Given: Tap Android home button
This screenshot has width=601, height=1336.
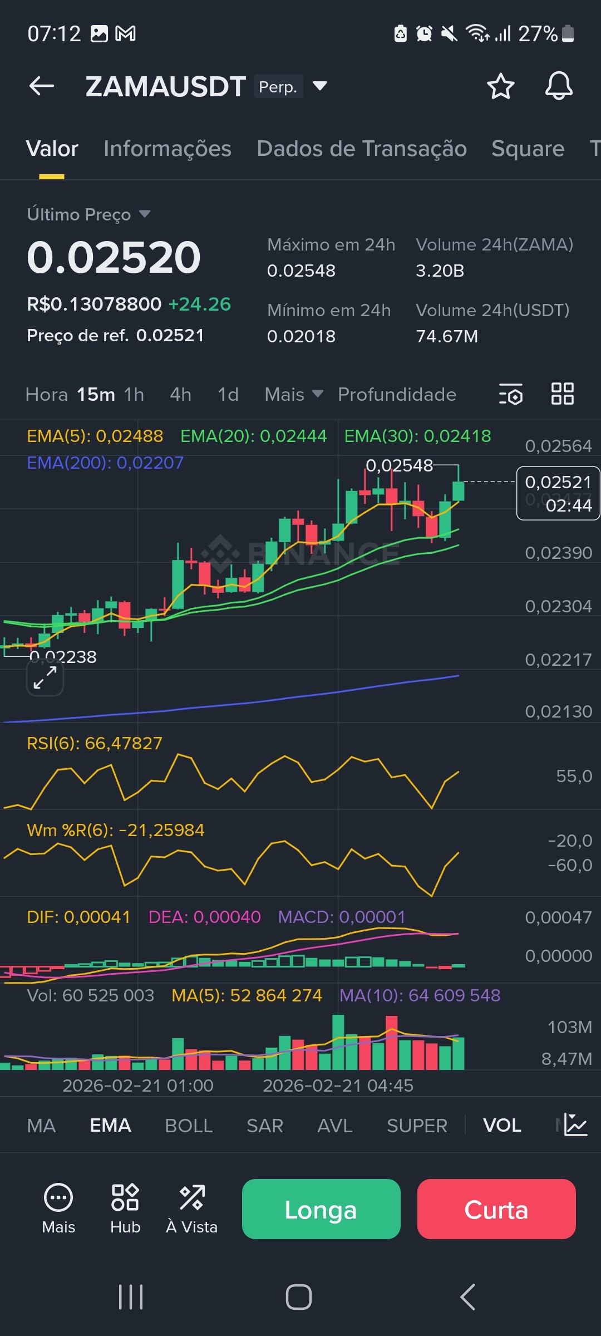Looking at the screenshot, I should pos(299,1297).
